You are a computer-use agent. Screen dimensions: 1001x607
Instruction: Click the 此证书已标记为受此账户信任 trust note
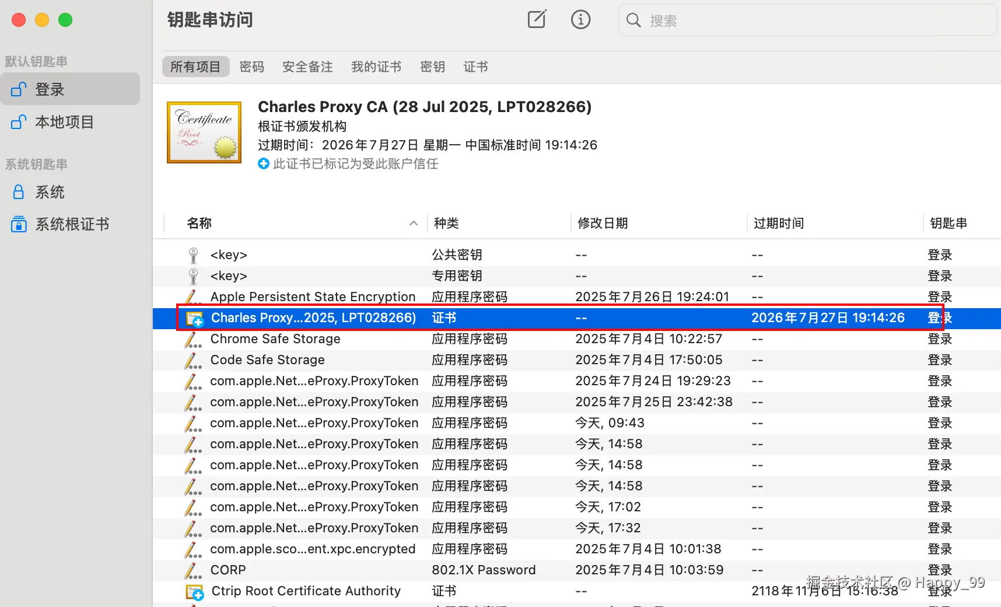(x=355, y=164)
